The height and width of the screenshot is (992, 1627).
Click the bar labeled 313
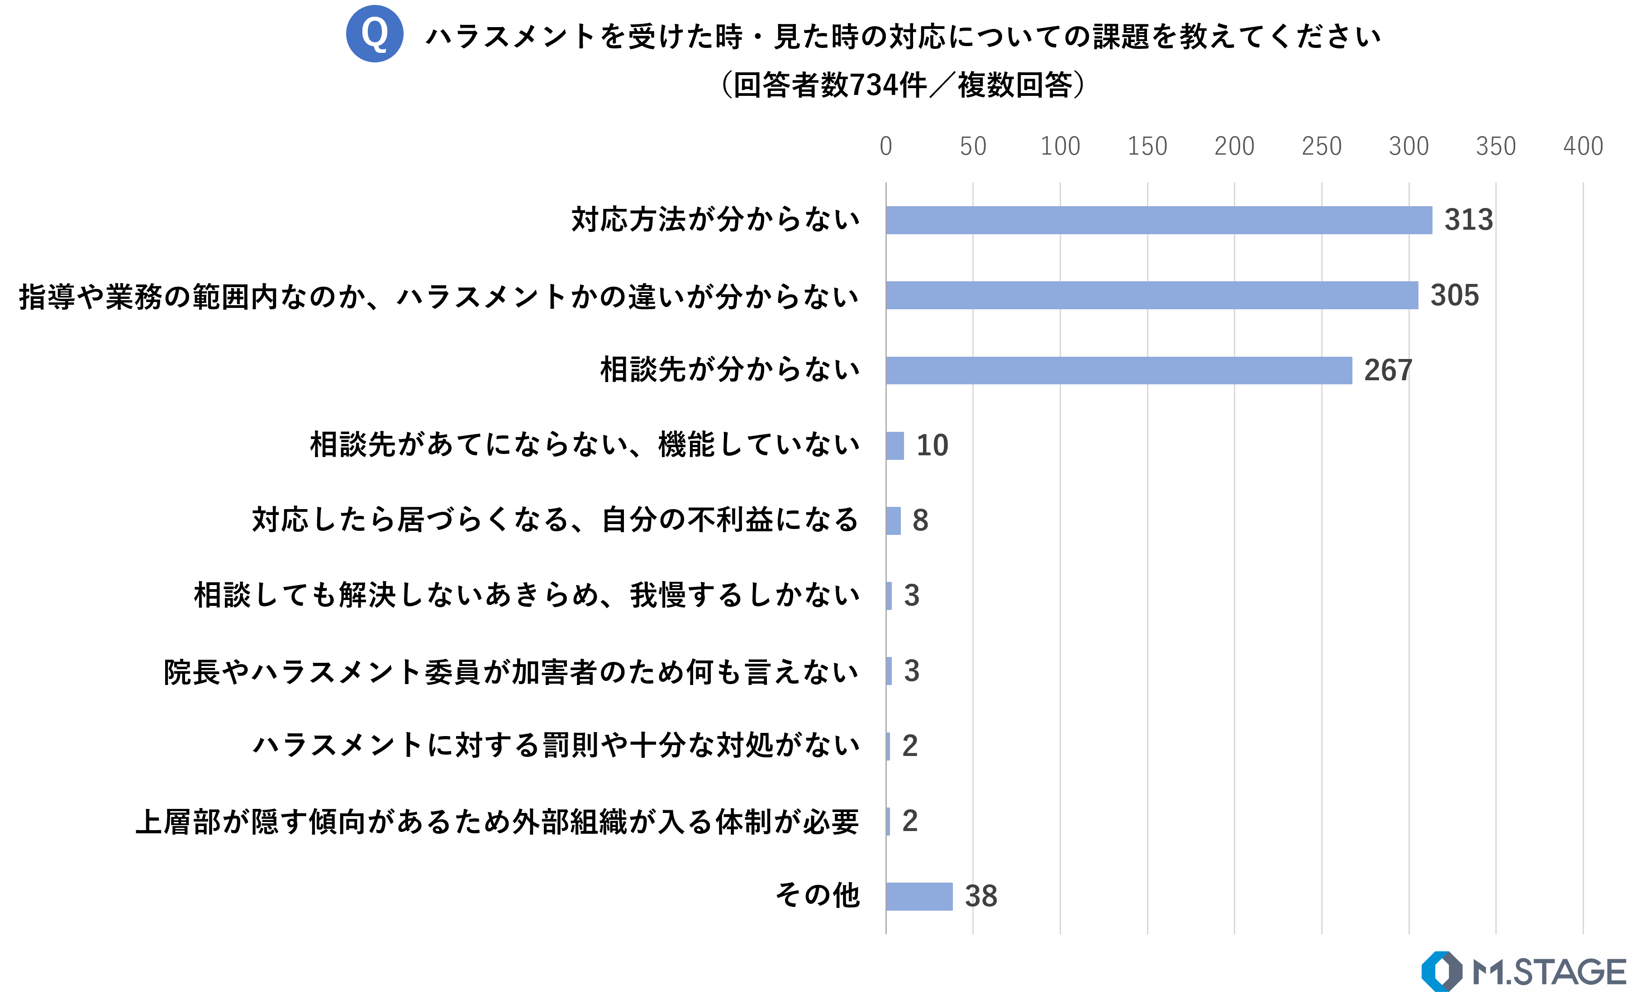pos(1159,220)
